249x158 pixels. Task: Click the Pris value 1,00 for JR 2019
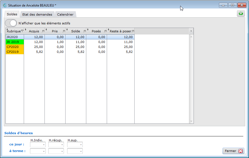tap(60, 42)
